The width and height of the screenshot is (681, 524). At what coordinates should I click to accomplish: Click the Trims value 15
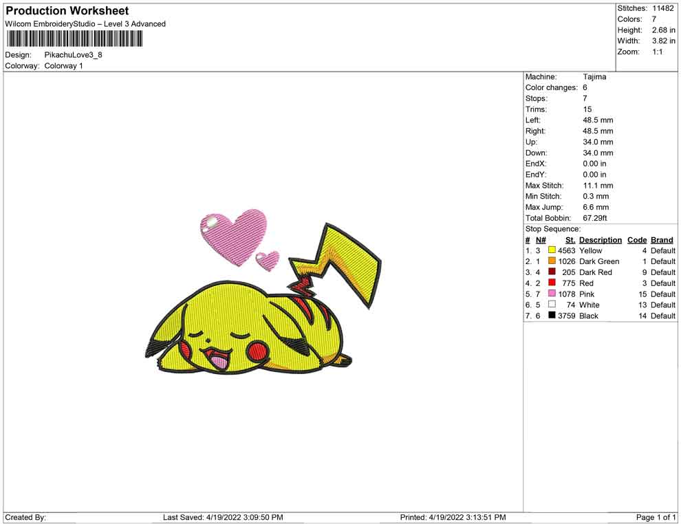point(587,109)
